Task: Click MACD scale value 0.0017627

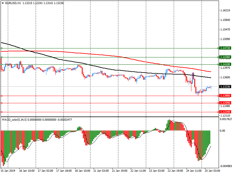Action: tap(226, 119)
